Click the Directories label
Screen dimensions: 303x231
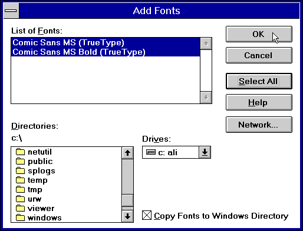(35, 126)
